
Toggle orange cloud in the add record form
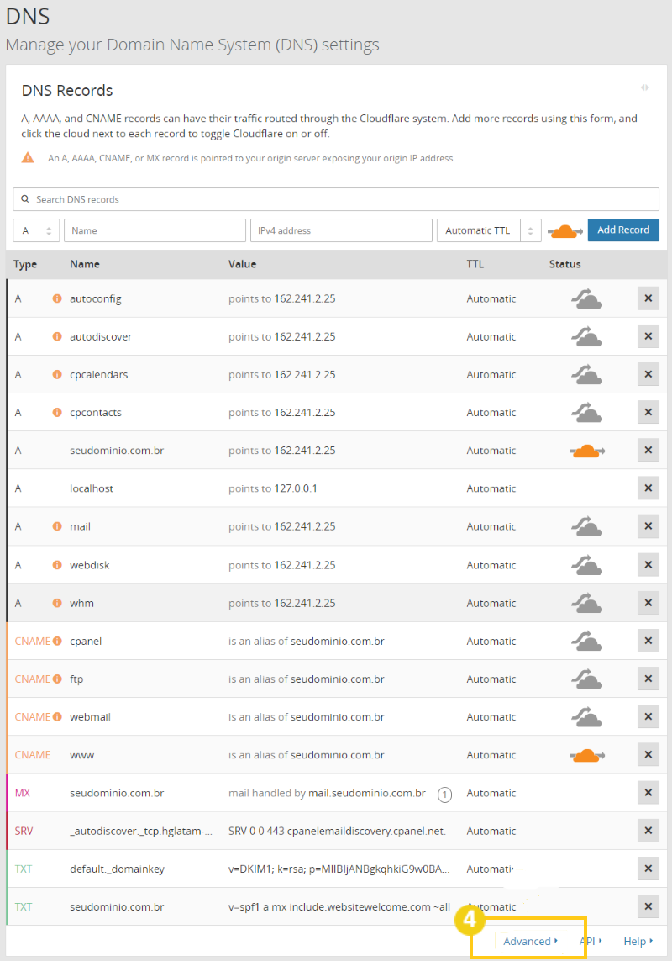pos(564,231)
